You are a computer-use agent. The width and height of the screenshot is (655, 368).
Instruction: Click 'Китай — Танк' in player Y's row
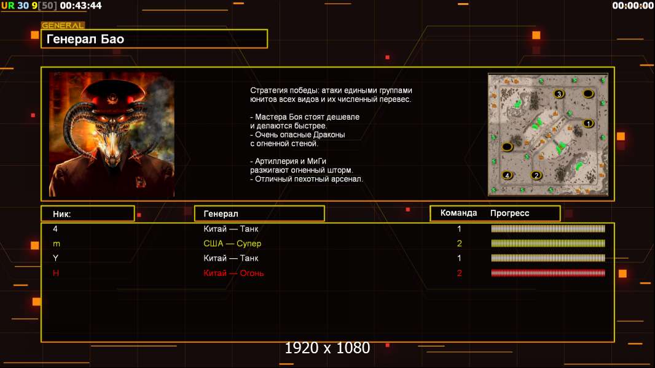(230, 258)
